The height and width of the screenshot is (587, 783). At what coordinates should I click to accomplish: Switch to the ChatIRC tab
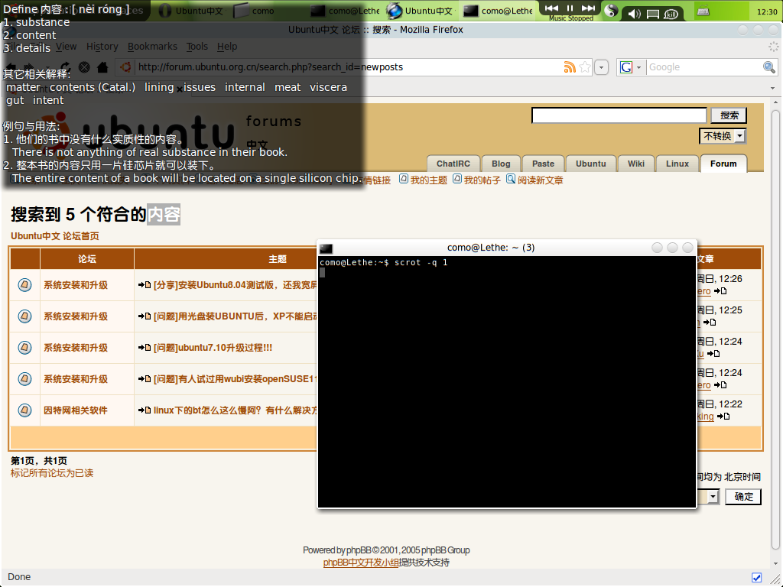[453, 164]
